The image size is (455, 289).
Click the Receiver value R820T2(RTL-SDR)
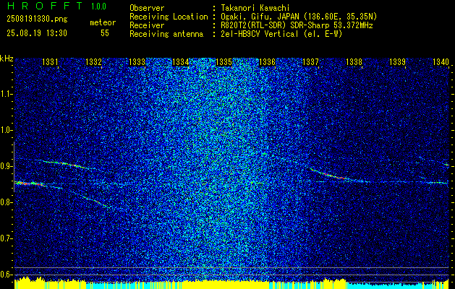pyautogui.click(x=297, y=25)
